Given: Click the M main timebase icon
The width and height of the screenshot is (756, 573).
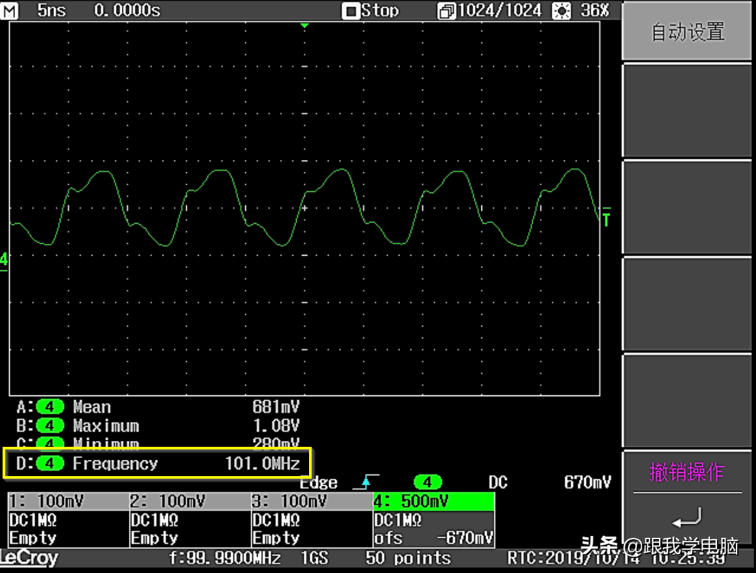Looking at the screenshot, I should tap(8, 10).
